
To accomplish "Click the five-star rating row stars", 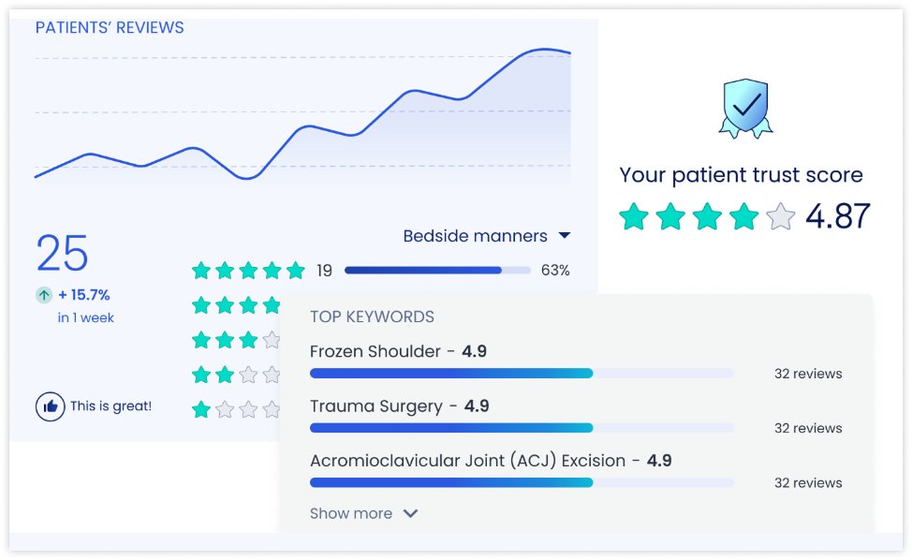I will click(248, 271).
